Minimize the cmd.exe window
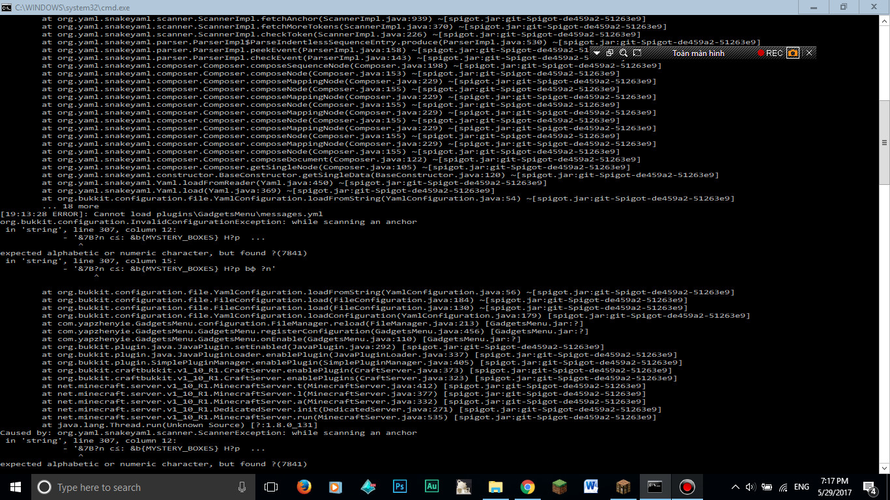Viewport: 890px width, 500px height. click(813, 7)
